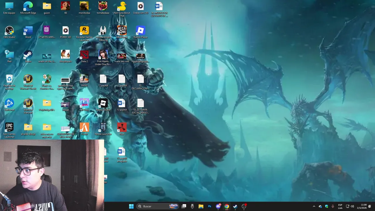Launch Dota 2 from the desktop
Screen dimensions: 375x211
click(84, 56)
